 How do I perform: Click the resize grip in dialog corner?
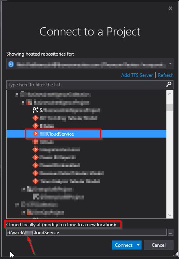[x=175, y=255]
